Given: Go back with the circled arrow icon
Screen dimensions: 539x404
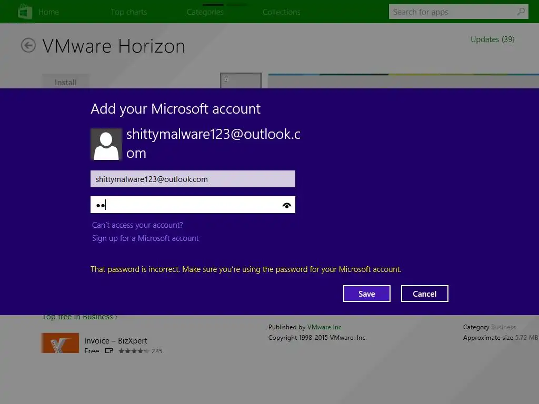Looking at the screenshot, I should point(28,45).
